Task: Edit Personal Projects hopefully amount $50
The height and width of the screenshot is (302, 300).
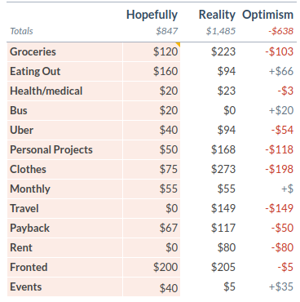Action: point(169,149)
